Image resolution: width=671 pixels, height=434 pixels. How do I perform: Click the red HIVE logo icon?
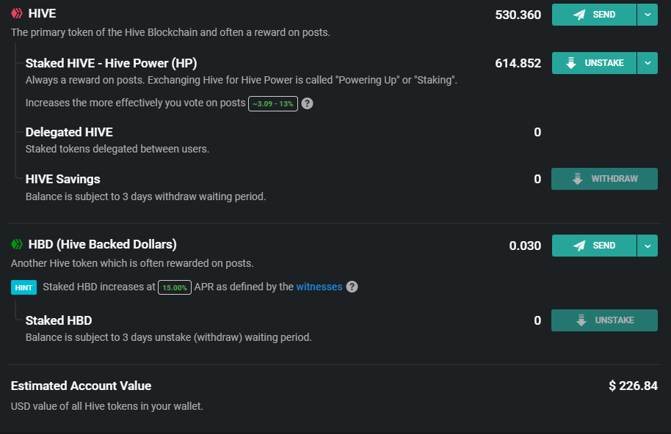click(x=17, y=14)
